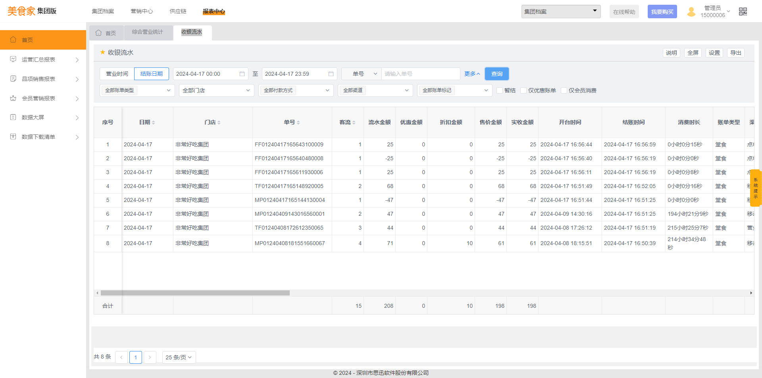Click the end datetime 2024-04-17 23:59 field
Image resolution: width=762 pixels, height=378 pixels.
300,74
